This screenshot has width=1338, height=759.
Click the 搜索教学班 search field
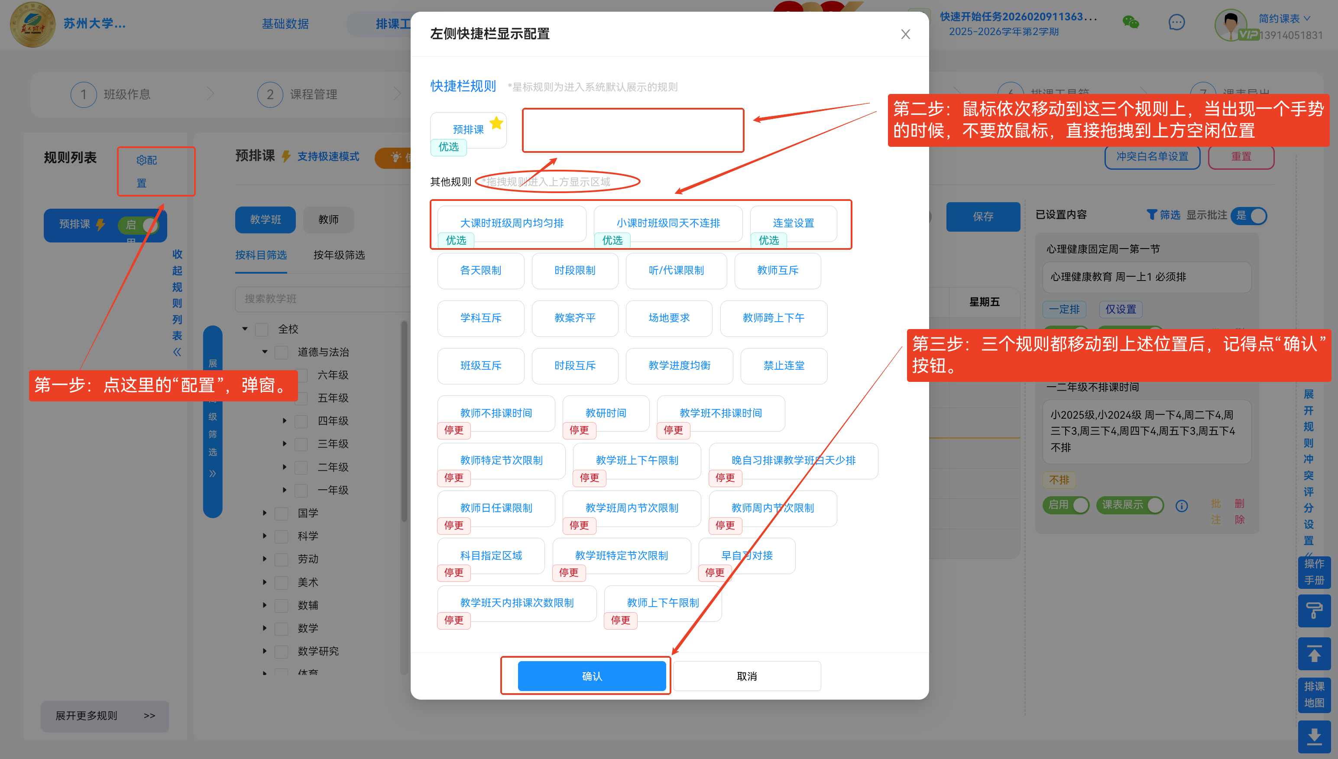coord(322,299)
